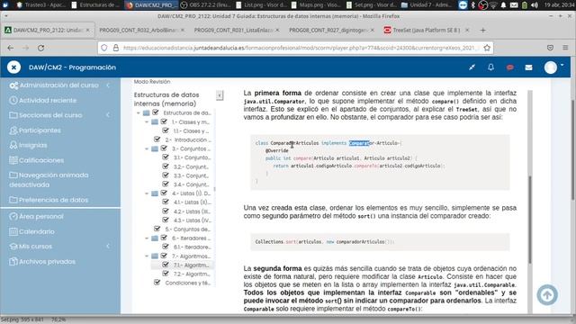Viewport: 576px width, 324px height.
Task: Go back with the browser back arrow
Action: pyautogui.click(x=11, y=48)
